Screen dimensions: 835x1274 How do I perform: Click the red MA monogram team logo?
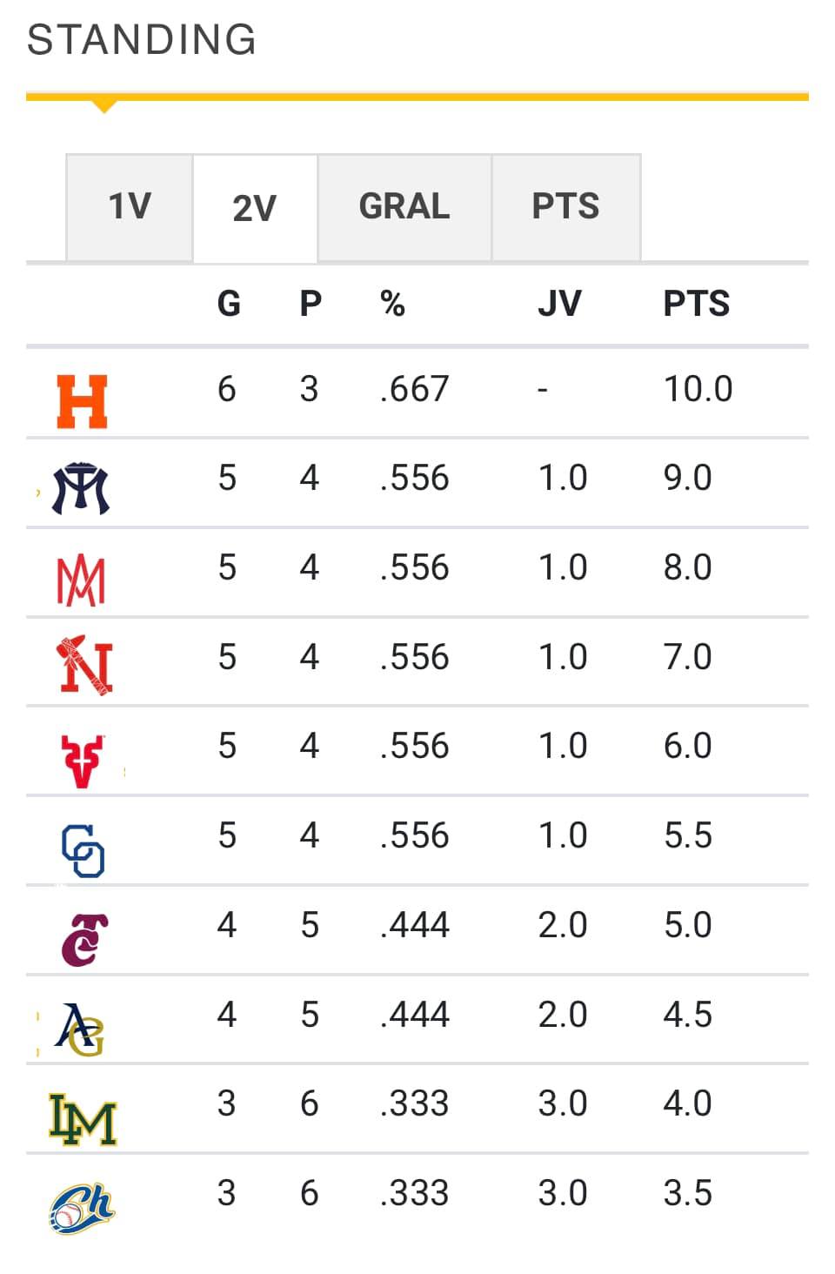[x=81, y=580]
